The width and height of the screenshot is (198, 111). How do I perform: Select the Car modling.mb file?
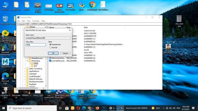(49, 94)
